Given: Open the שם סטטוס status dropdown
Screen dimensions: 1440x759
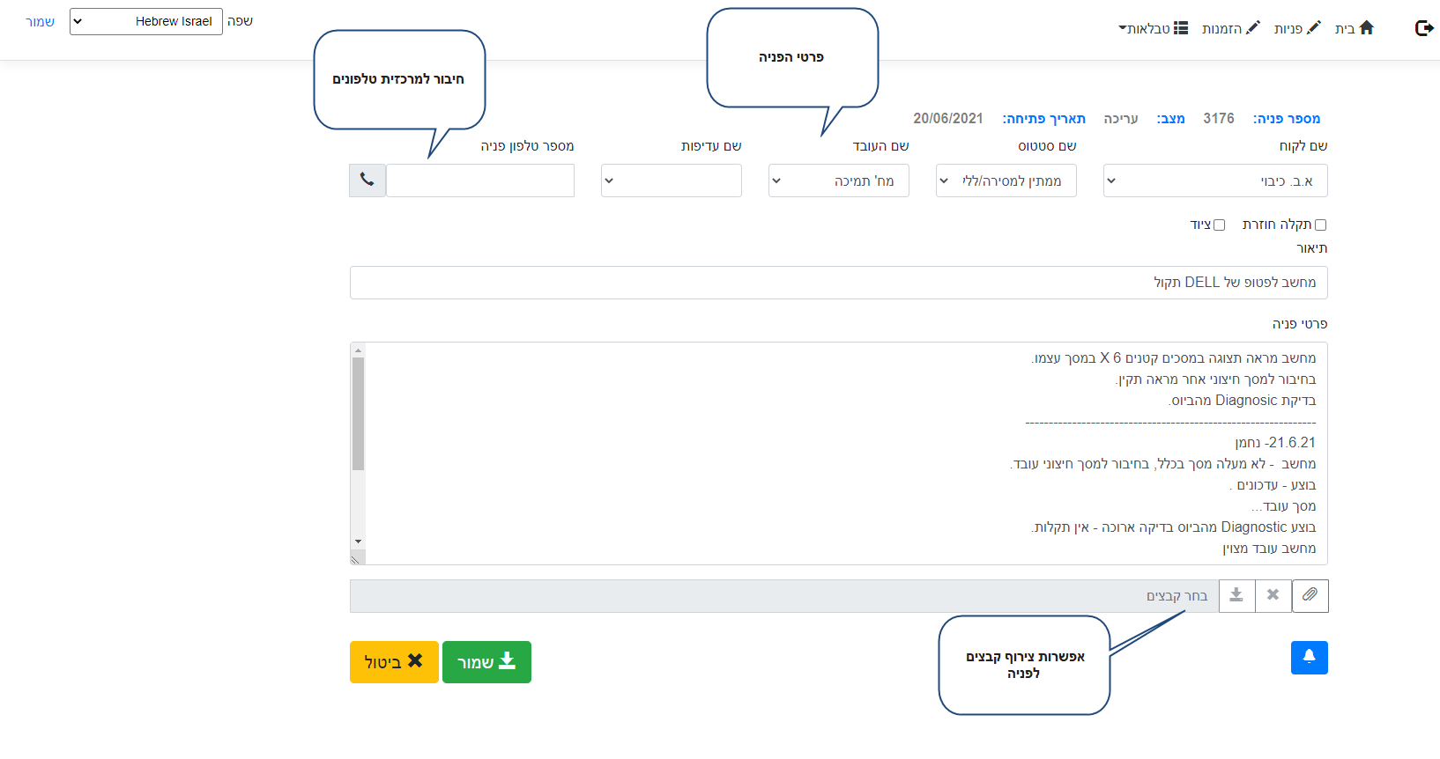Looking at the screenshot, I should [1006, 181].
